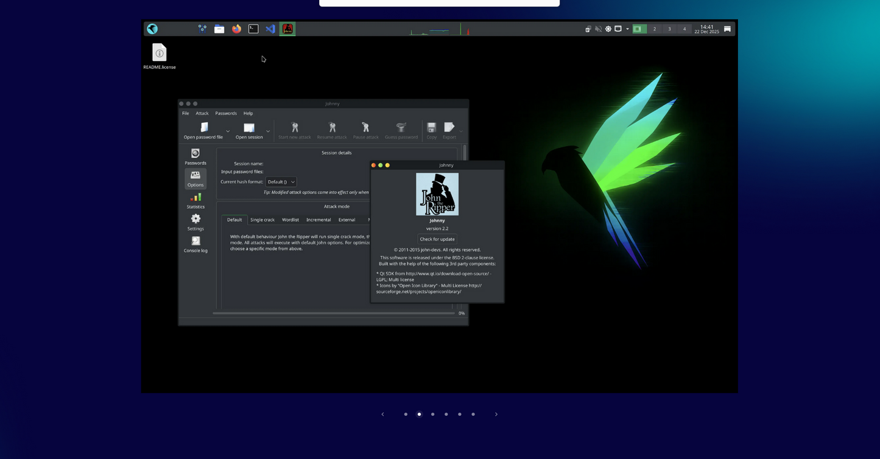This screenshot has width=880, height=459.
Task: Click the Open password file icon
Action: click(x=204, y=127)
